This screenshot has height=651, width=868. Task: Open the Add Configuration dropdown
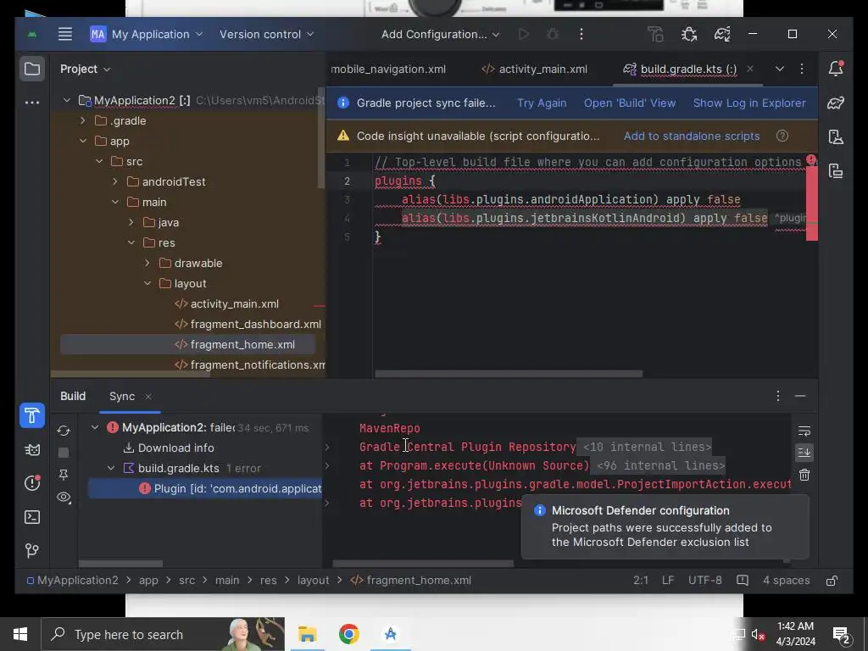coord(441,34)
